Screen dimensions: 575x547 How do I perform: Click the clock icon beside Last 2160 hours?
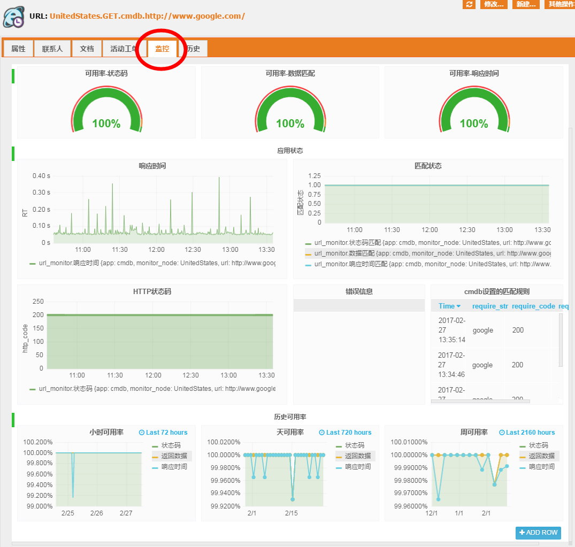[502, 433]
